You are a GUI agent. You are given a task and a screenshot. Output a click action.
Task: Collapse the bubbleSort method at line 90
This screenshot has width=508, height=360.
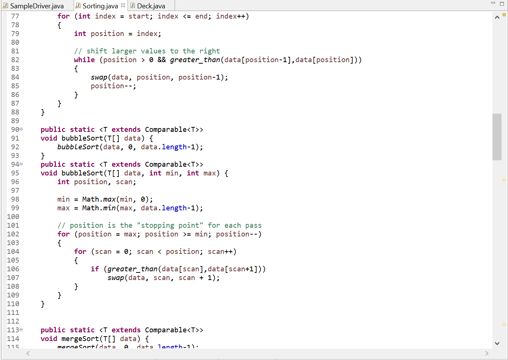tap(21, 129)
